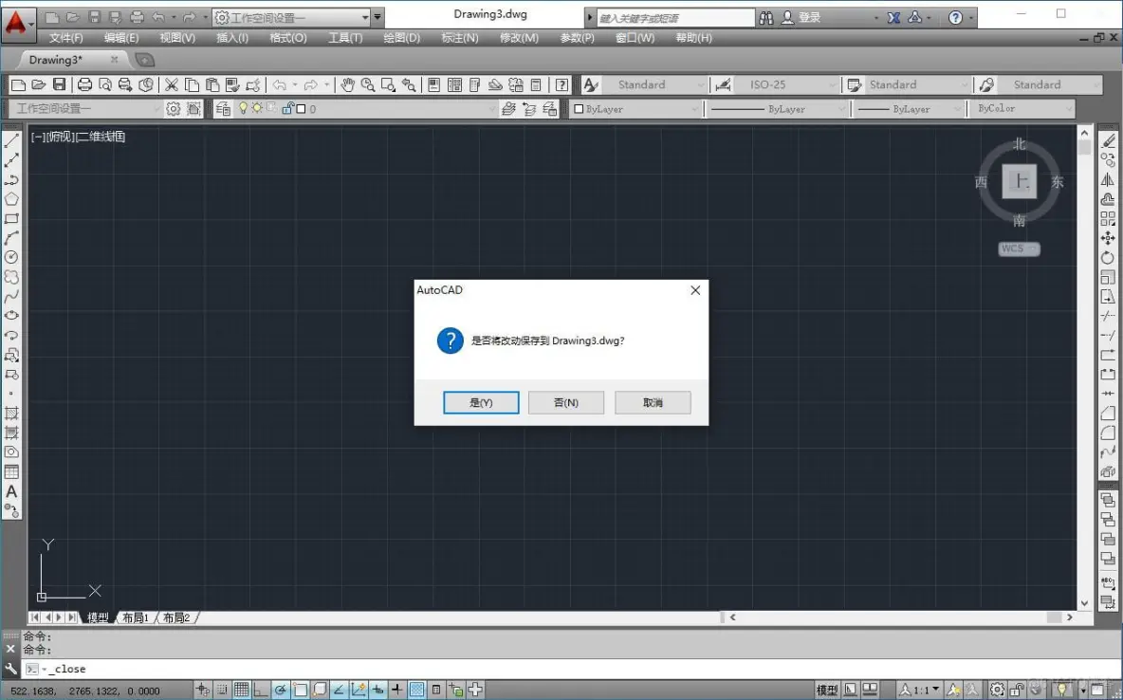This screenshot has width=1123, height=700.
Task: Open the 1:1 annotation scale dropdown
Action: click(x=920, y=690)
